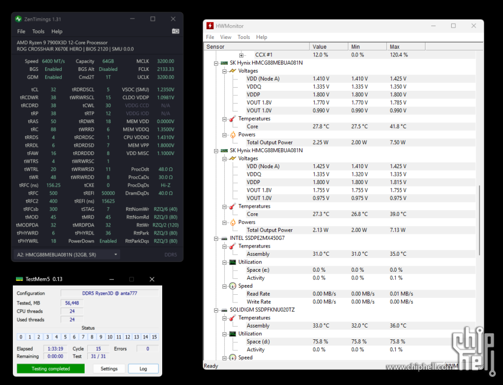The height and width of the screenshot is (385, 503).
Task: Click the tCL value 32 in ZenTimings
Action: tap(53, 90)
